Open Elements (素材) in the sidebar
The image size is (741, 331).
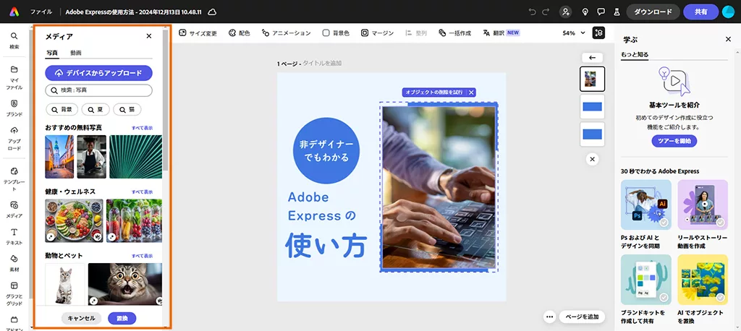(14, 264)
